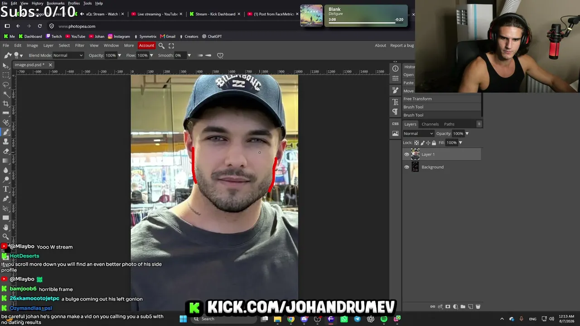The height and width of the screenshot is (326, 580).
Task: Open the layer blend mode Normal dropdown
Action: (418, 134)
